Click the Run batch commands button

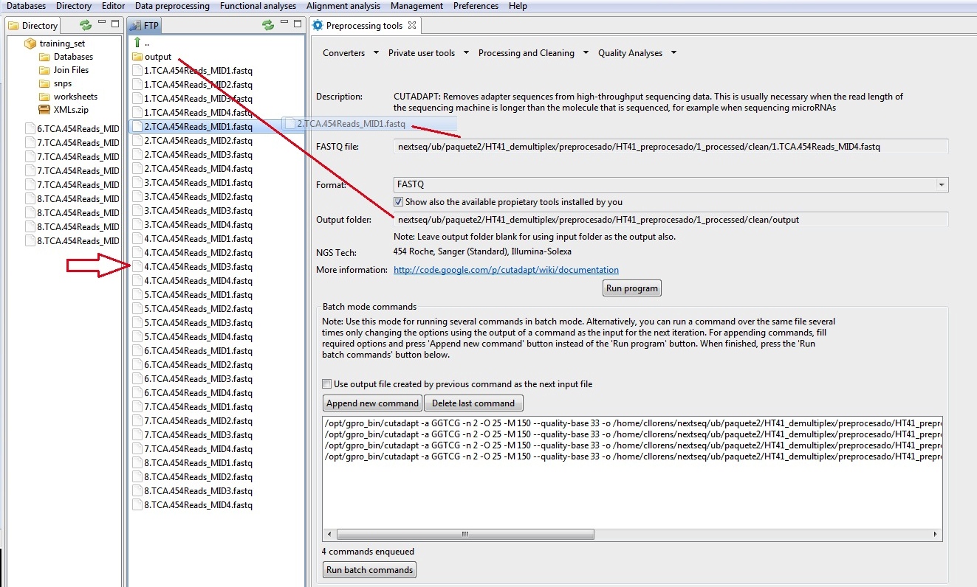(x=370, y=570)
